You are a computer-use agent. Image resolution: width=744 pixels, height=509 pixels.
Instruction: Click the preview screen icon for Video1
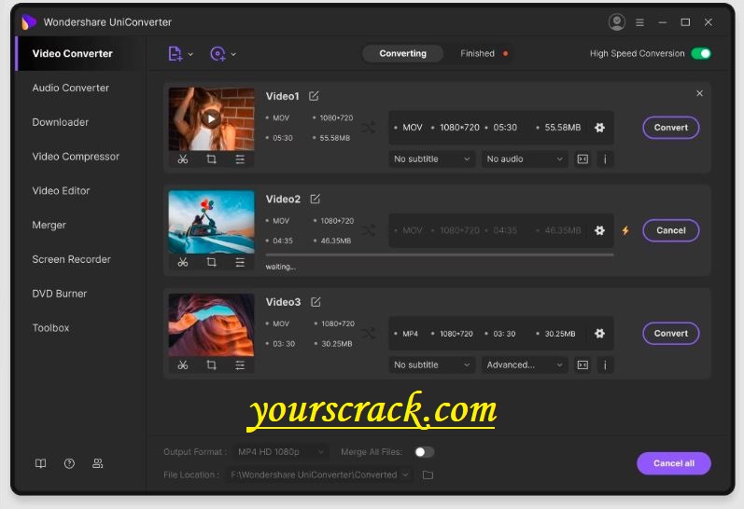coord(583,159)
